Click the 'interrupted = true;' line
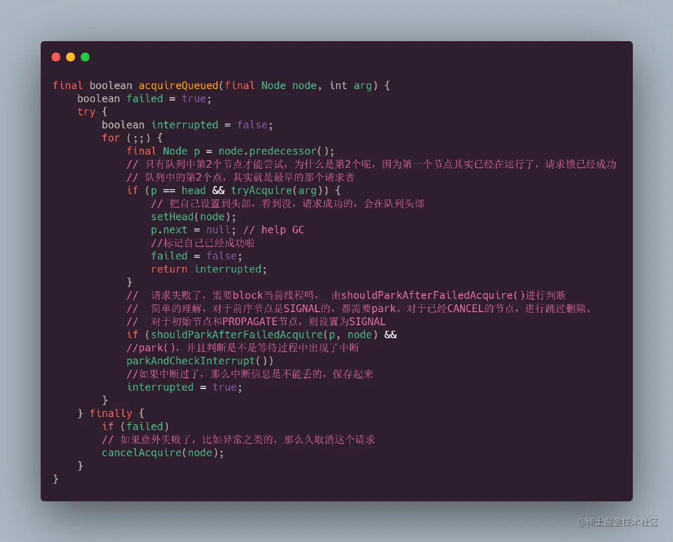Image resolution: width=673 pixels, height=542 pixels. coord(184,387)
